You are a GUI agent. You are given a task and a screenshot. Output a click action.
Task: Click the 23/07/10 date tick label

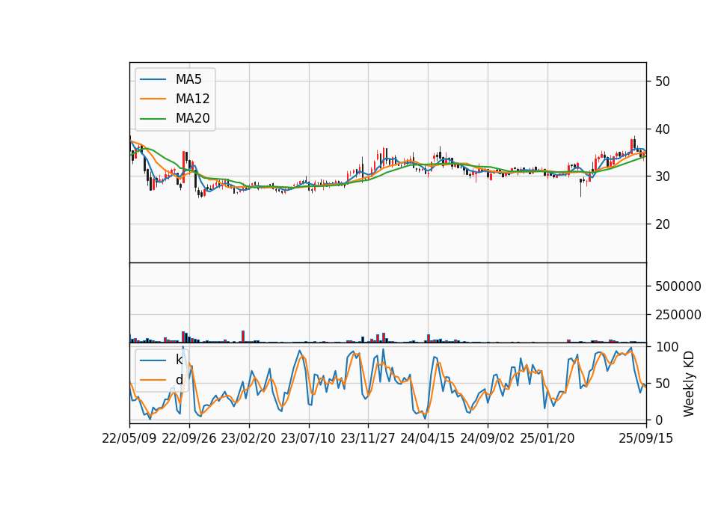point(308,438)
